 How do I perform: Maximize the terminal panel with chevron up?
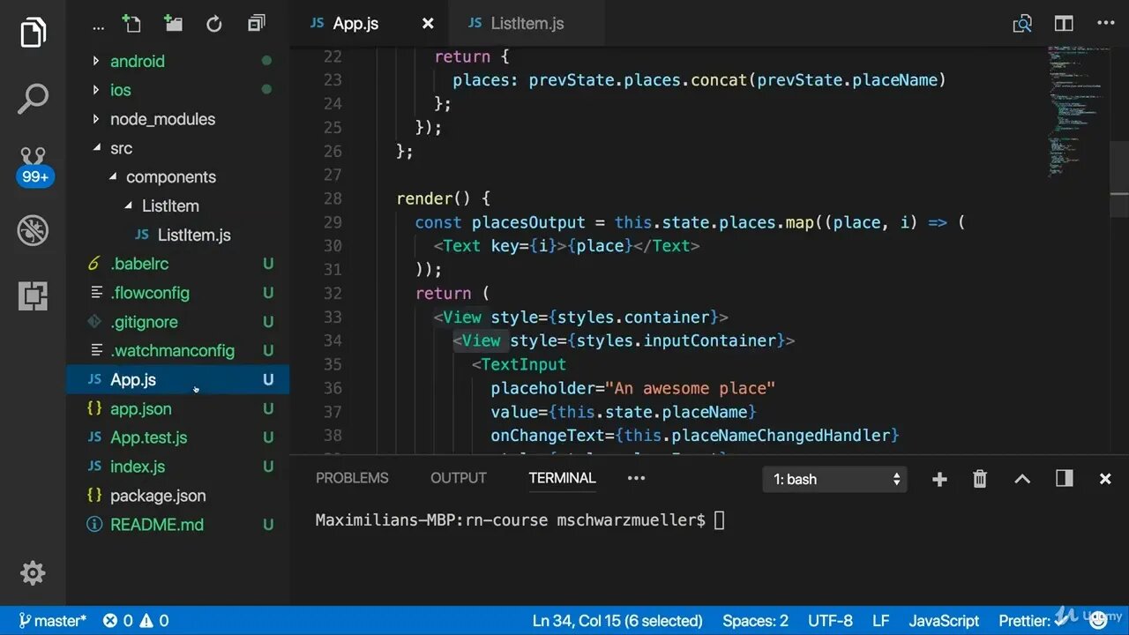(x=1022, y=479)
